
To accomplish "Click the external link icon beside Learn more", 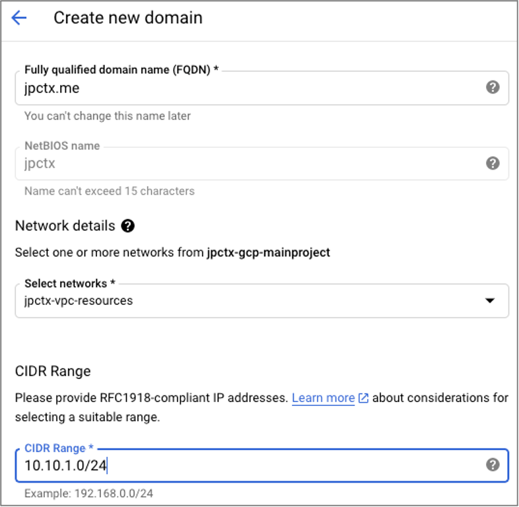I will (363, 398).
